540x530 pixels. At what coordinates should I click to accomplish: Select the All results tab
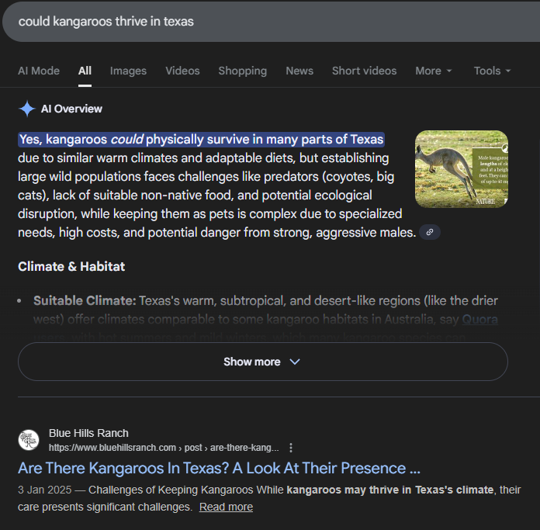click(x=85, y=71)
